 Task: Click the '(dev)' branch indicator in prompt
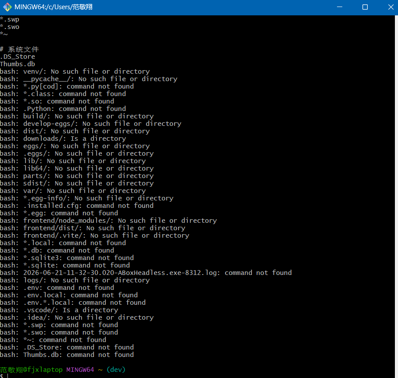click(x=116, y=370)
